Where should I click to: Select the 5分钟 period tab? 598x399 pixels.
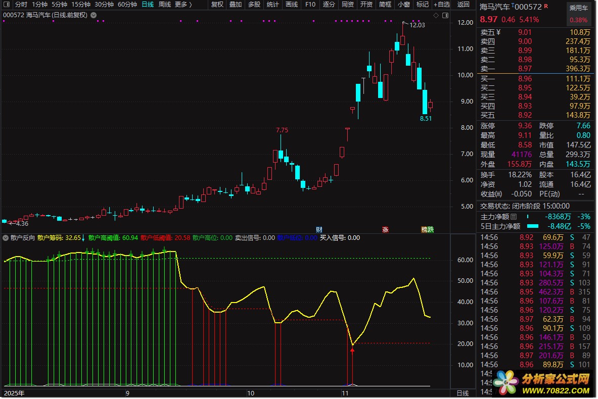tap(59, 5)
